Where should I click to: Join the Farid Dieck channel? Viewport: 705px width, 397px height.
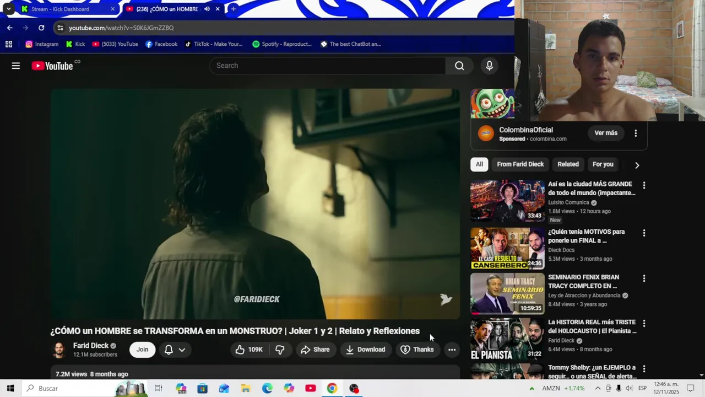[142, 350]
